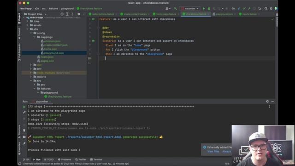Expand the .idea folder in tree
The width and height of the screenshot is (295, 166).
27,21
